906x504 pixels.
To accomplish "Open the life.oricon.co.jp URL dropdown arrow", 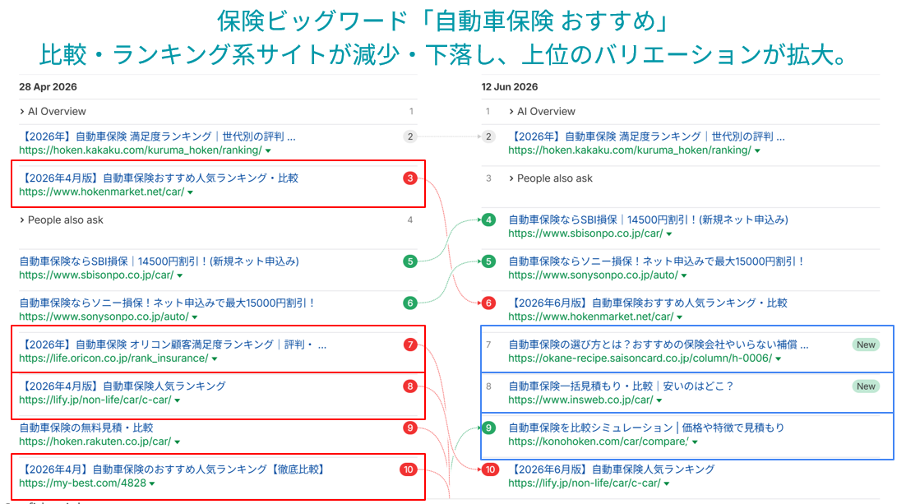I will (x=215, y=359).
